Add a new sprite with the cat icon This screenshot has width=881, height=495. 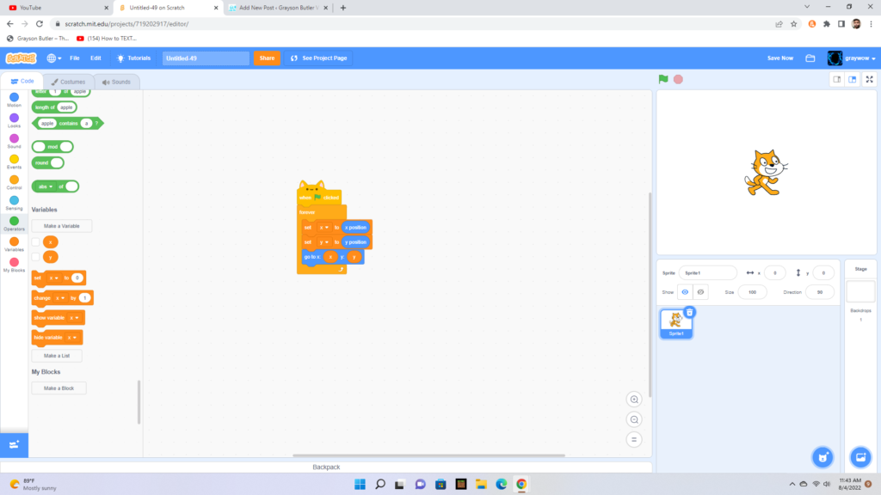click(822, 457)
